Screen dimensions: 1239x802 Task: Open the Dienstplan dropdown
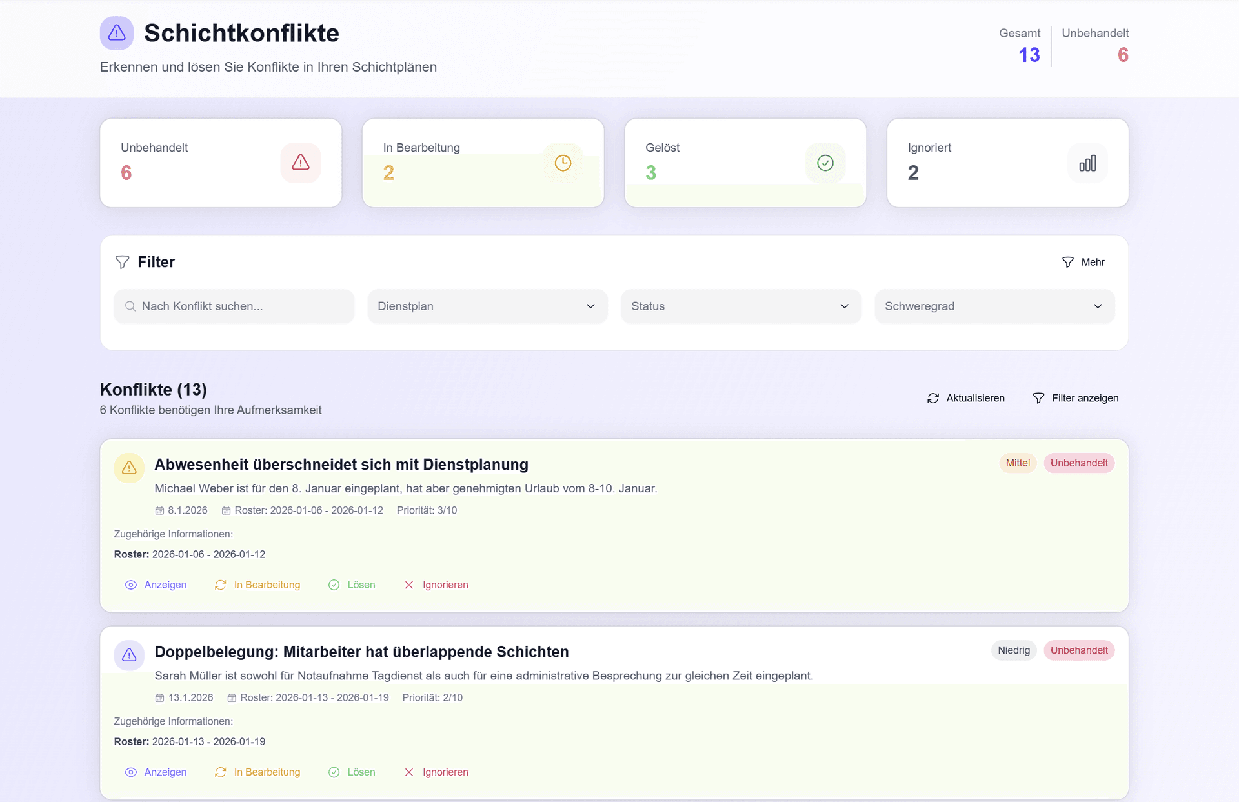point(487,306)
